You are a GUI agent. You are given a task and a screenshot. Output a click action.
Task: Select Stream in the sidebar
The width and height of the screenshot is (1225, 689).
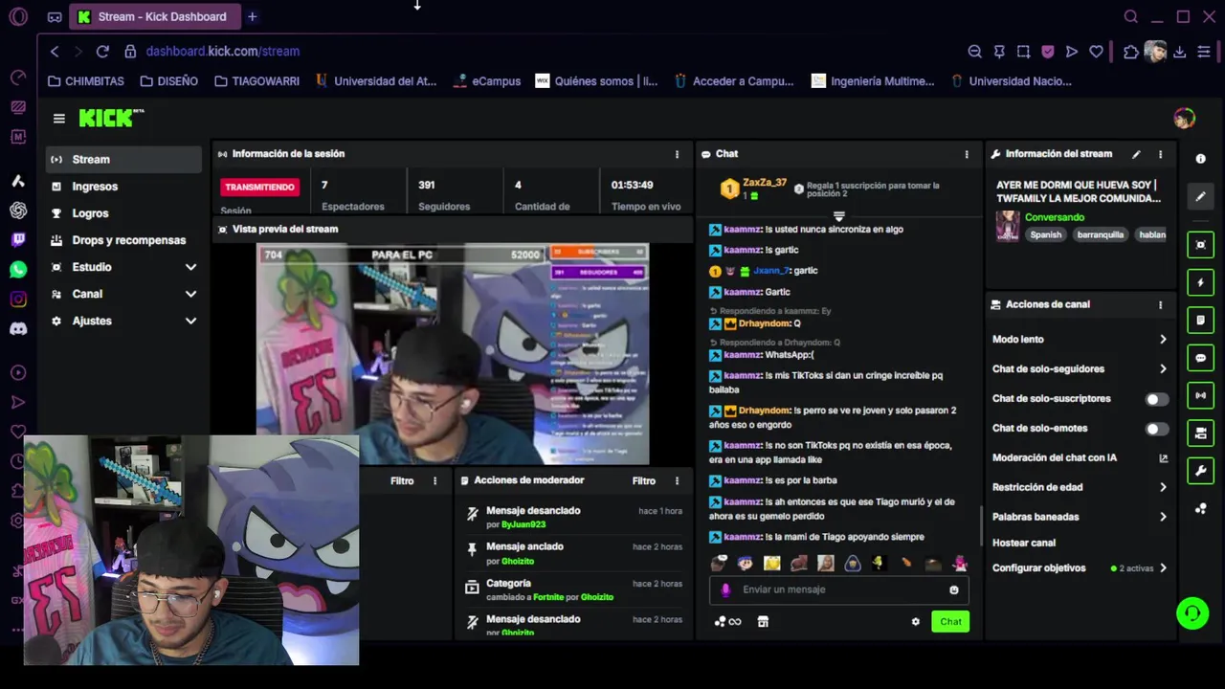(122, 160)
